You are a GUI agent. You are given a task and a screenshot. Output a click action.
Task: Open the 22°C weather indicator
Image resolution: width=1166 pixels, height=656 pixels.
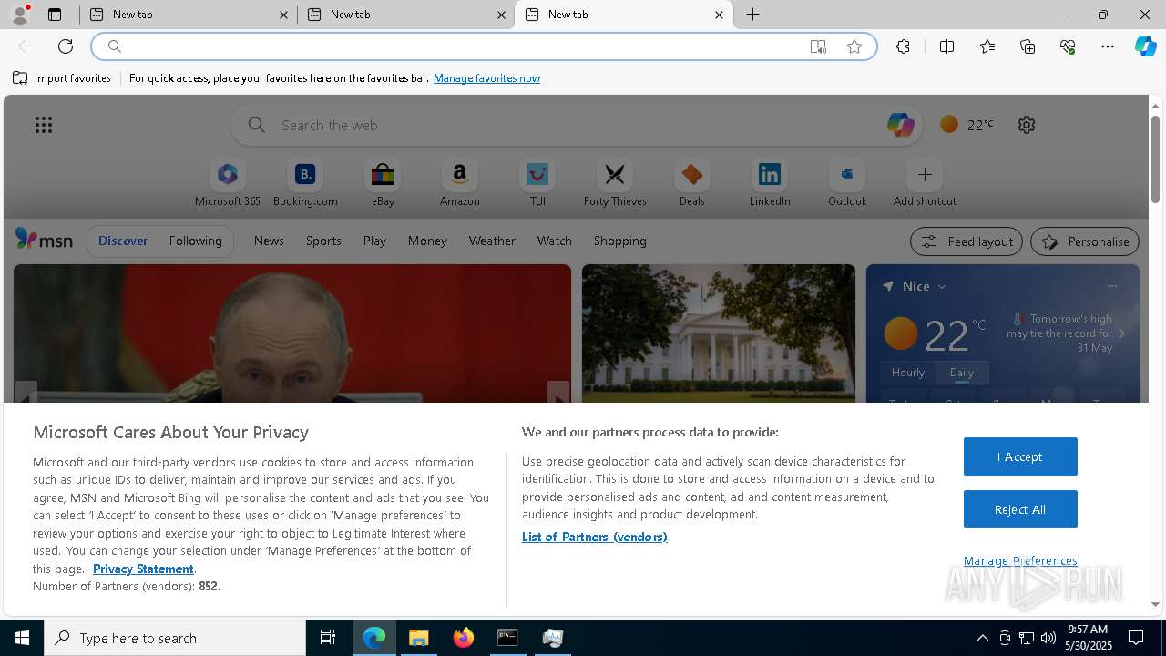[967, 125]
